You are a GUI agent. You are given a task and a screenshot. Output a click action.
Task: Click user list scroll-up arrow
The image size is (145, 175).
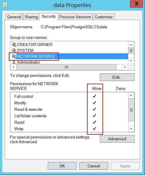click(x=131, y=45)
